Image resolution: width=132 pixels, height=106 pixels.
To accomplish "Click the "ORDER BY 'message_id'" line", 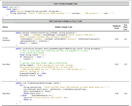I will (32, 71).
